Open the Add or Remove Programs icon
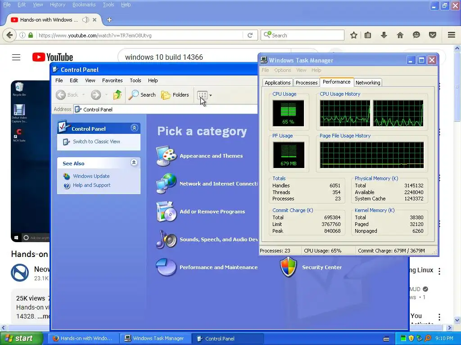This screenshot has height=345, width=461. point(167,212)
